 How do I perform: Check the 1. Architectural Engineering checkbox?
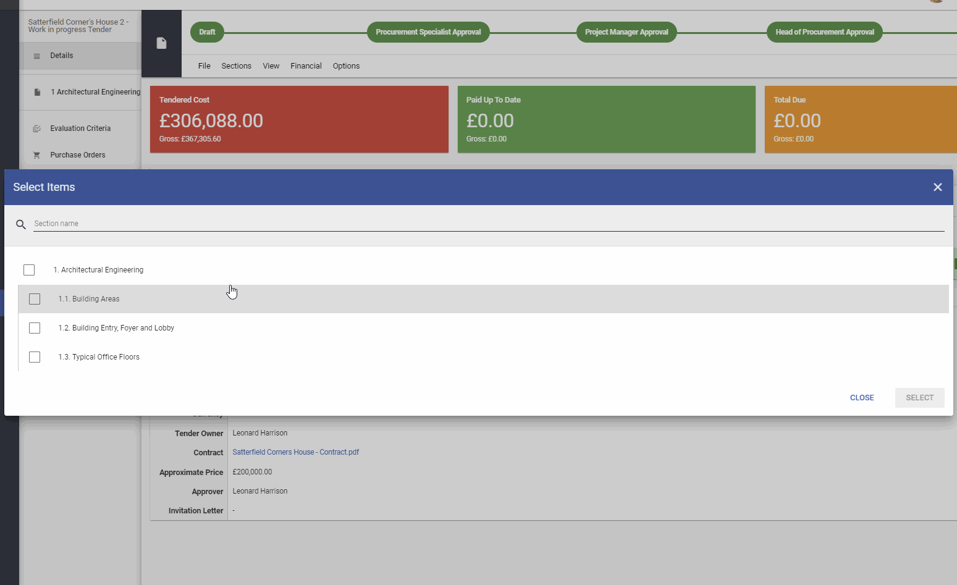coord(29,270)
